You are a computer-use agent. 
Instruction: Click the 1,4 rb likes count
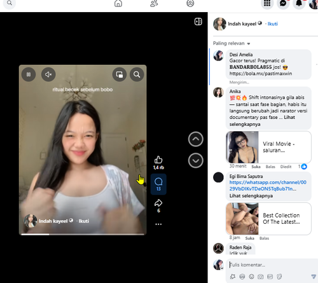coord(158,167)
